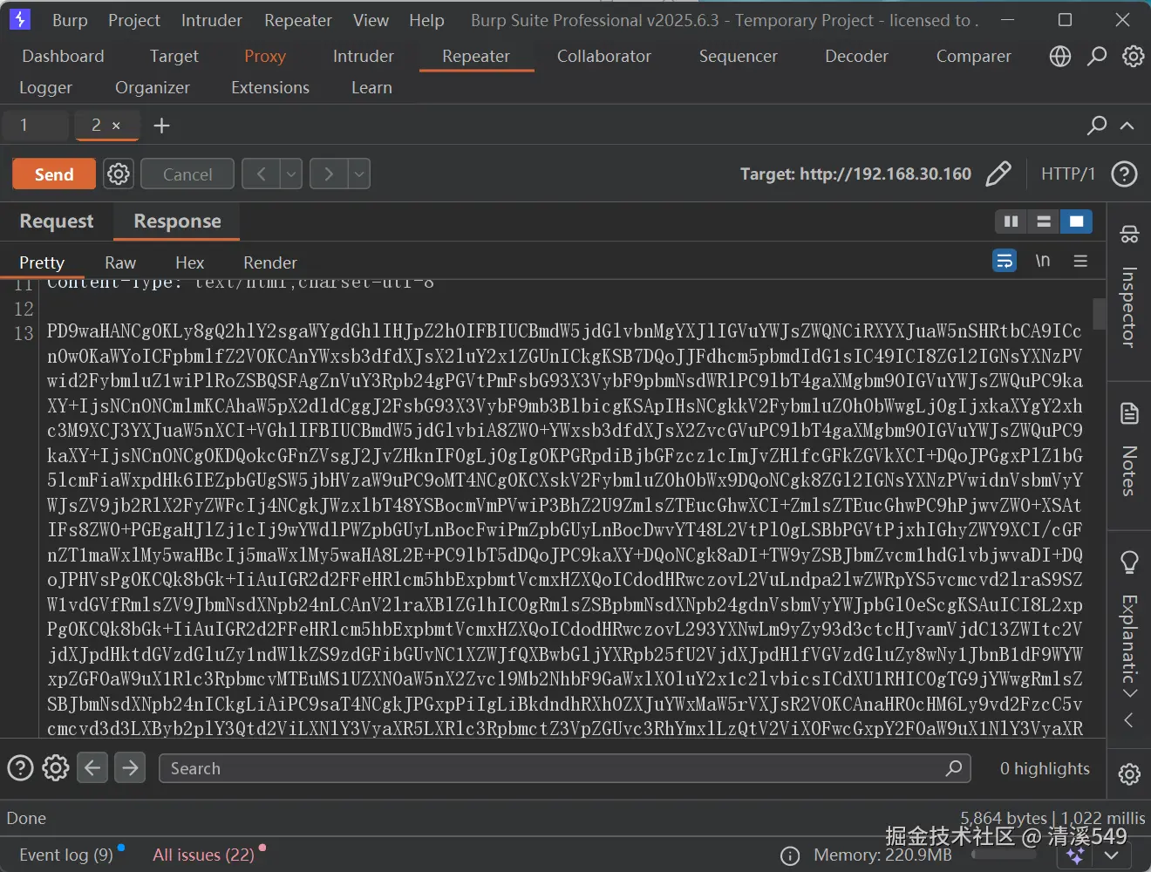Switch to Collaborator tab
This screenshot has width=1151, height=872.
[x=604, y=56]
